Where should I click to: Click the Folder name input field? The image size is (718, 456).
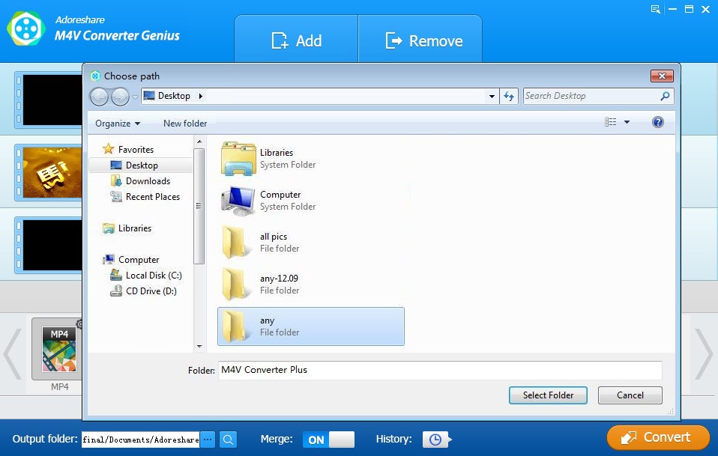(x=440, y=370)
